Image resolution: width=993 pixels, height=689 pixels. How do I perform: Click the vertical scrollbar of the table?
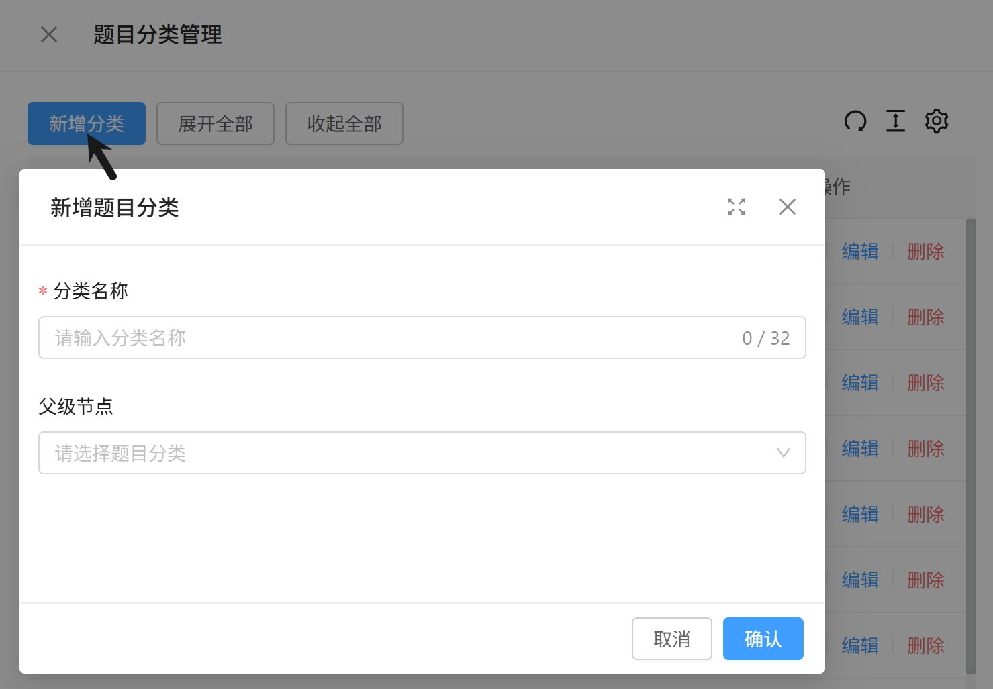pyautogui.click(x=970, y=443)
